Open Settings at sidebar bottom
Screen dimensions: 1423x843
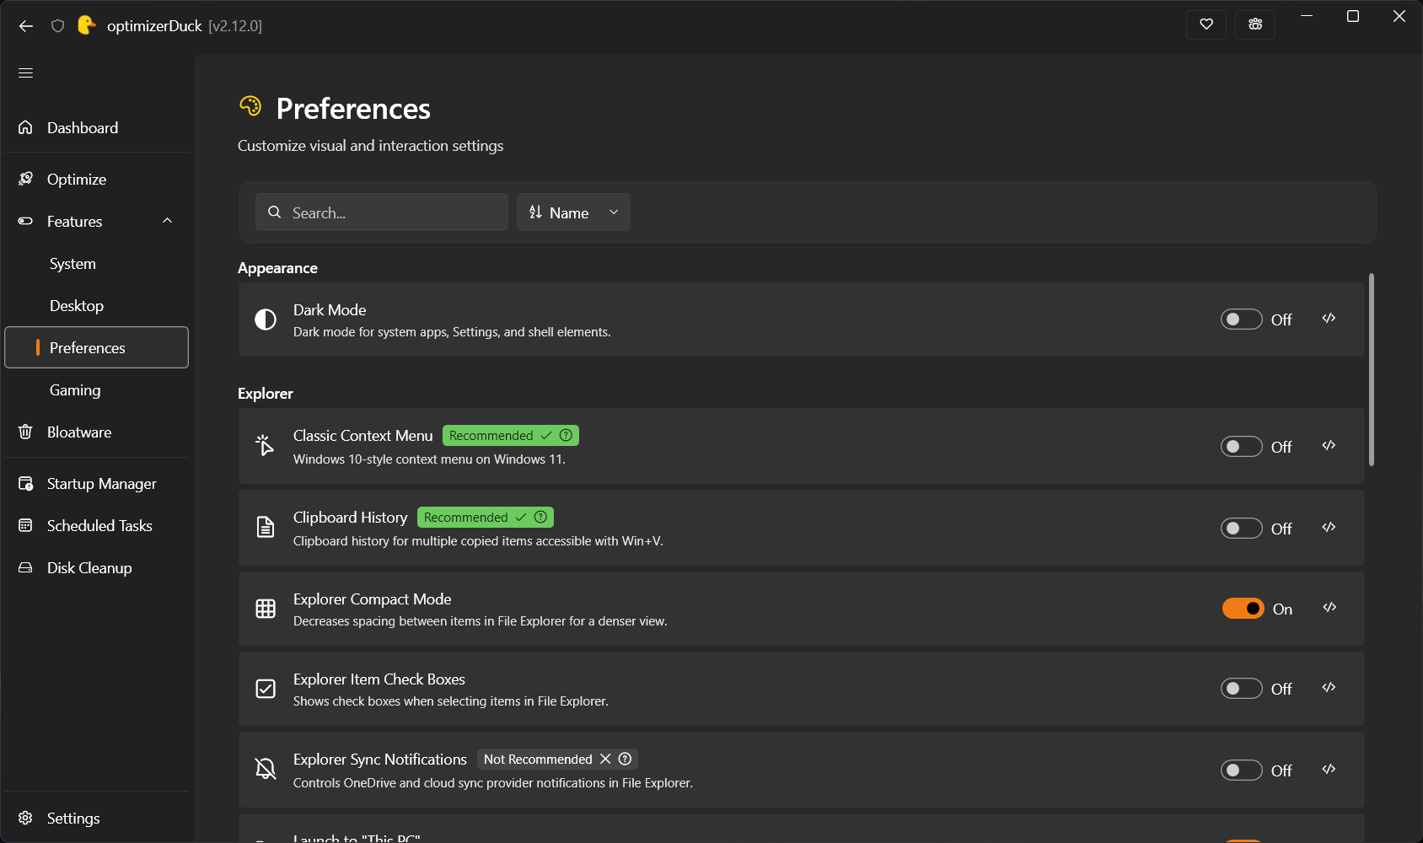click(x=96, y=819)
